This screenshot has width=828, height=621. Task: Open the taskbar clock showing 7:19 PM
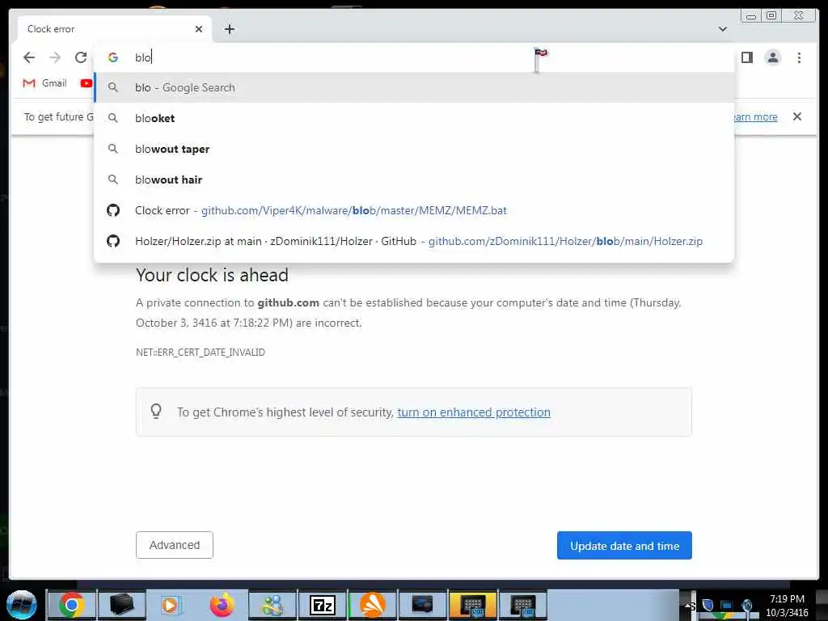787,606
